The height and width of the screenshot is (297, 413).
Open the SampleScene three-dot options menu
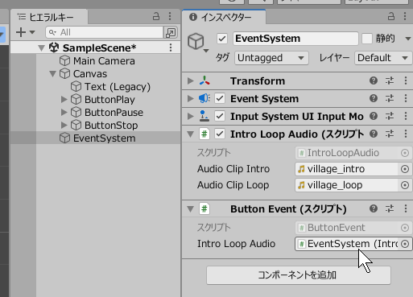(171, 47)
